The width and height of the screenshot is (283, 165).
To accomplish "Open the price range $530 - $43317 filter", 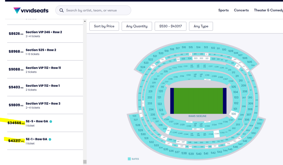I will (170, 26).
